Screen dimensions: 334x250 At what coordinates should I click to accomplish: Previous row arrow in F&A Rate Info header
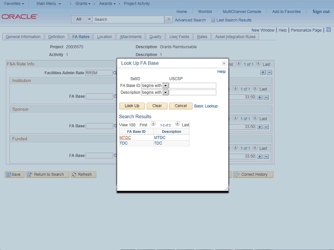[238, 63]
